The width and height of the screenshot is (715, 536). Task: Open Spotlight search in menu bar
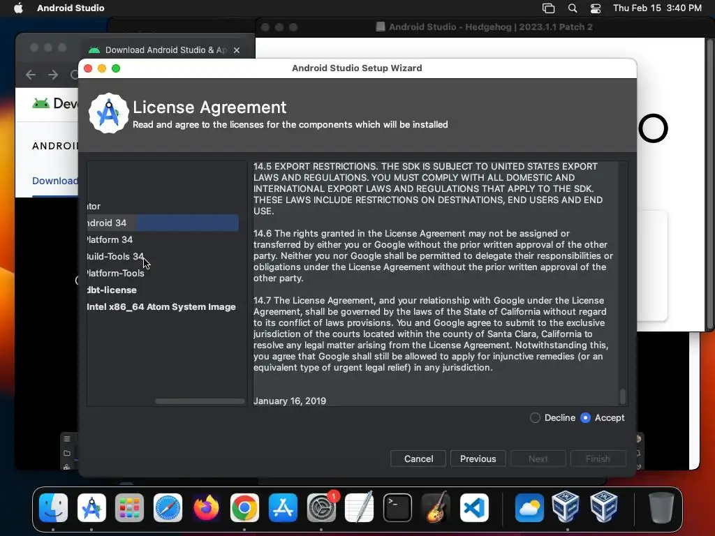[573, 8]
